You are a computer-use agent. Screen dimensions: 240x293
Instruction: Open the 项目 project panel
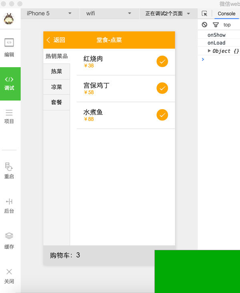(9, 116)
